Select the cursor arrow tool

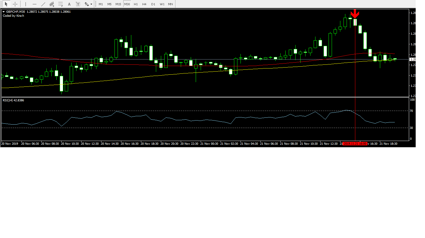6,4
